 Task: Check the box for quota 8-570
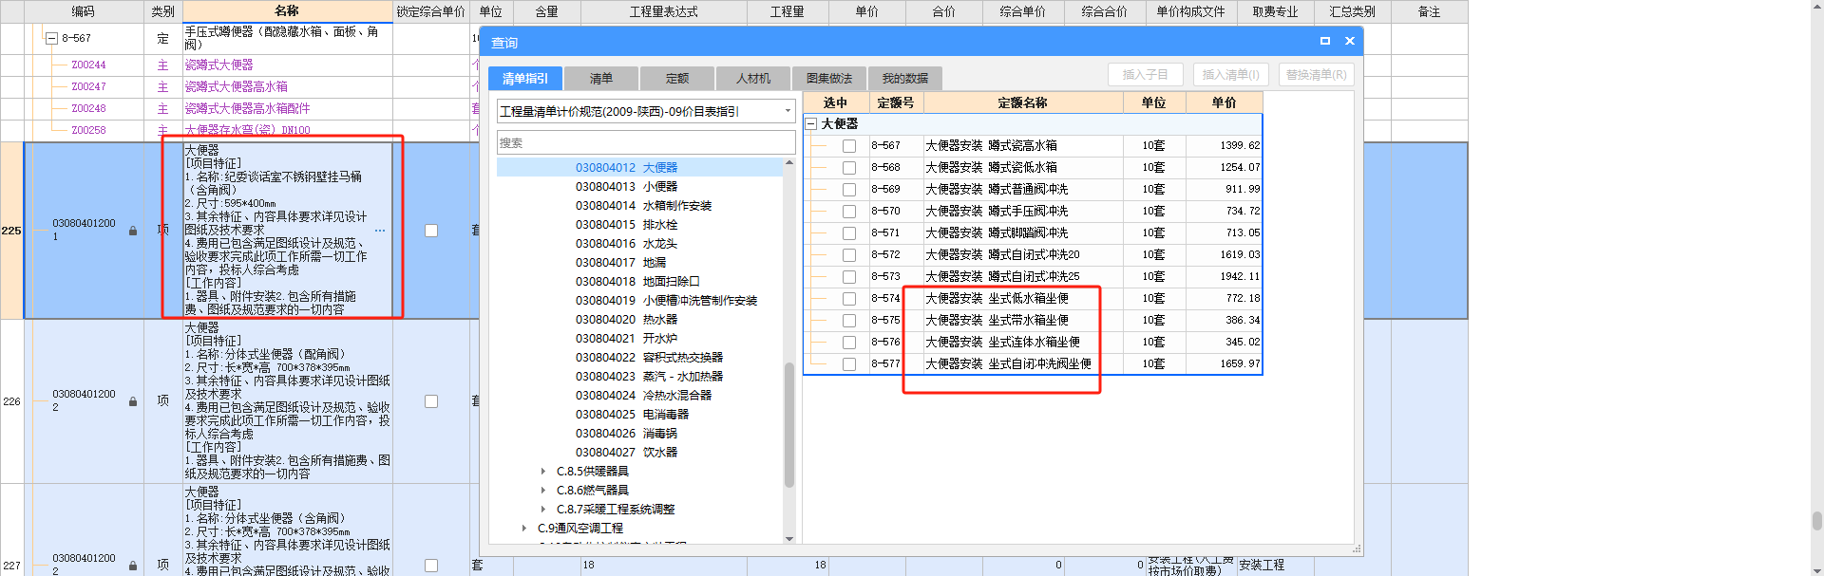coord(849,212)
